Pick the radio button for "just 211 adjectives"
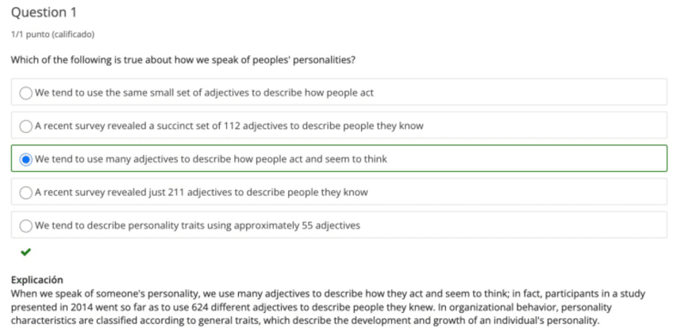The width and height of the screenshot is (673, 332). (26, 193)
